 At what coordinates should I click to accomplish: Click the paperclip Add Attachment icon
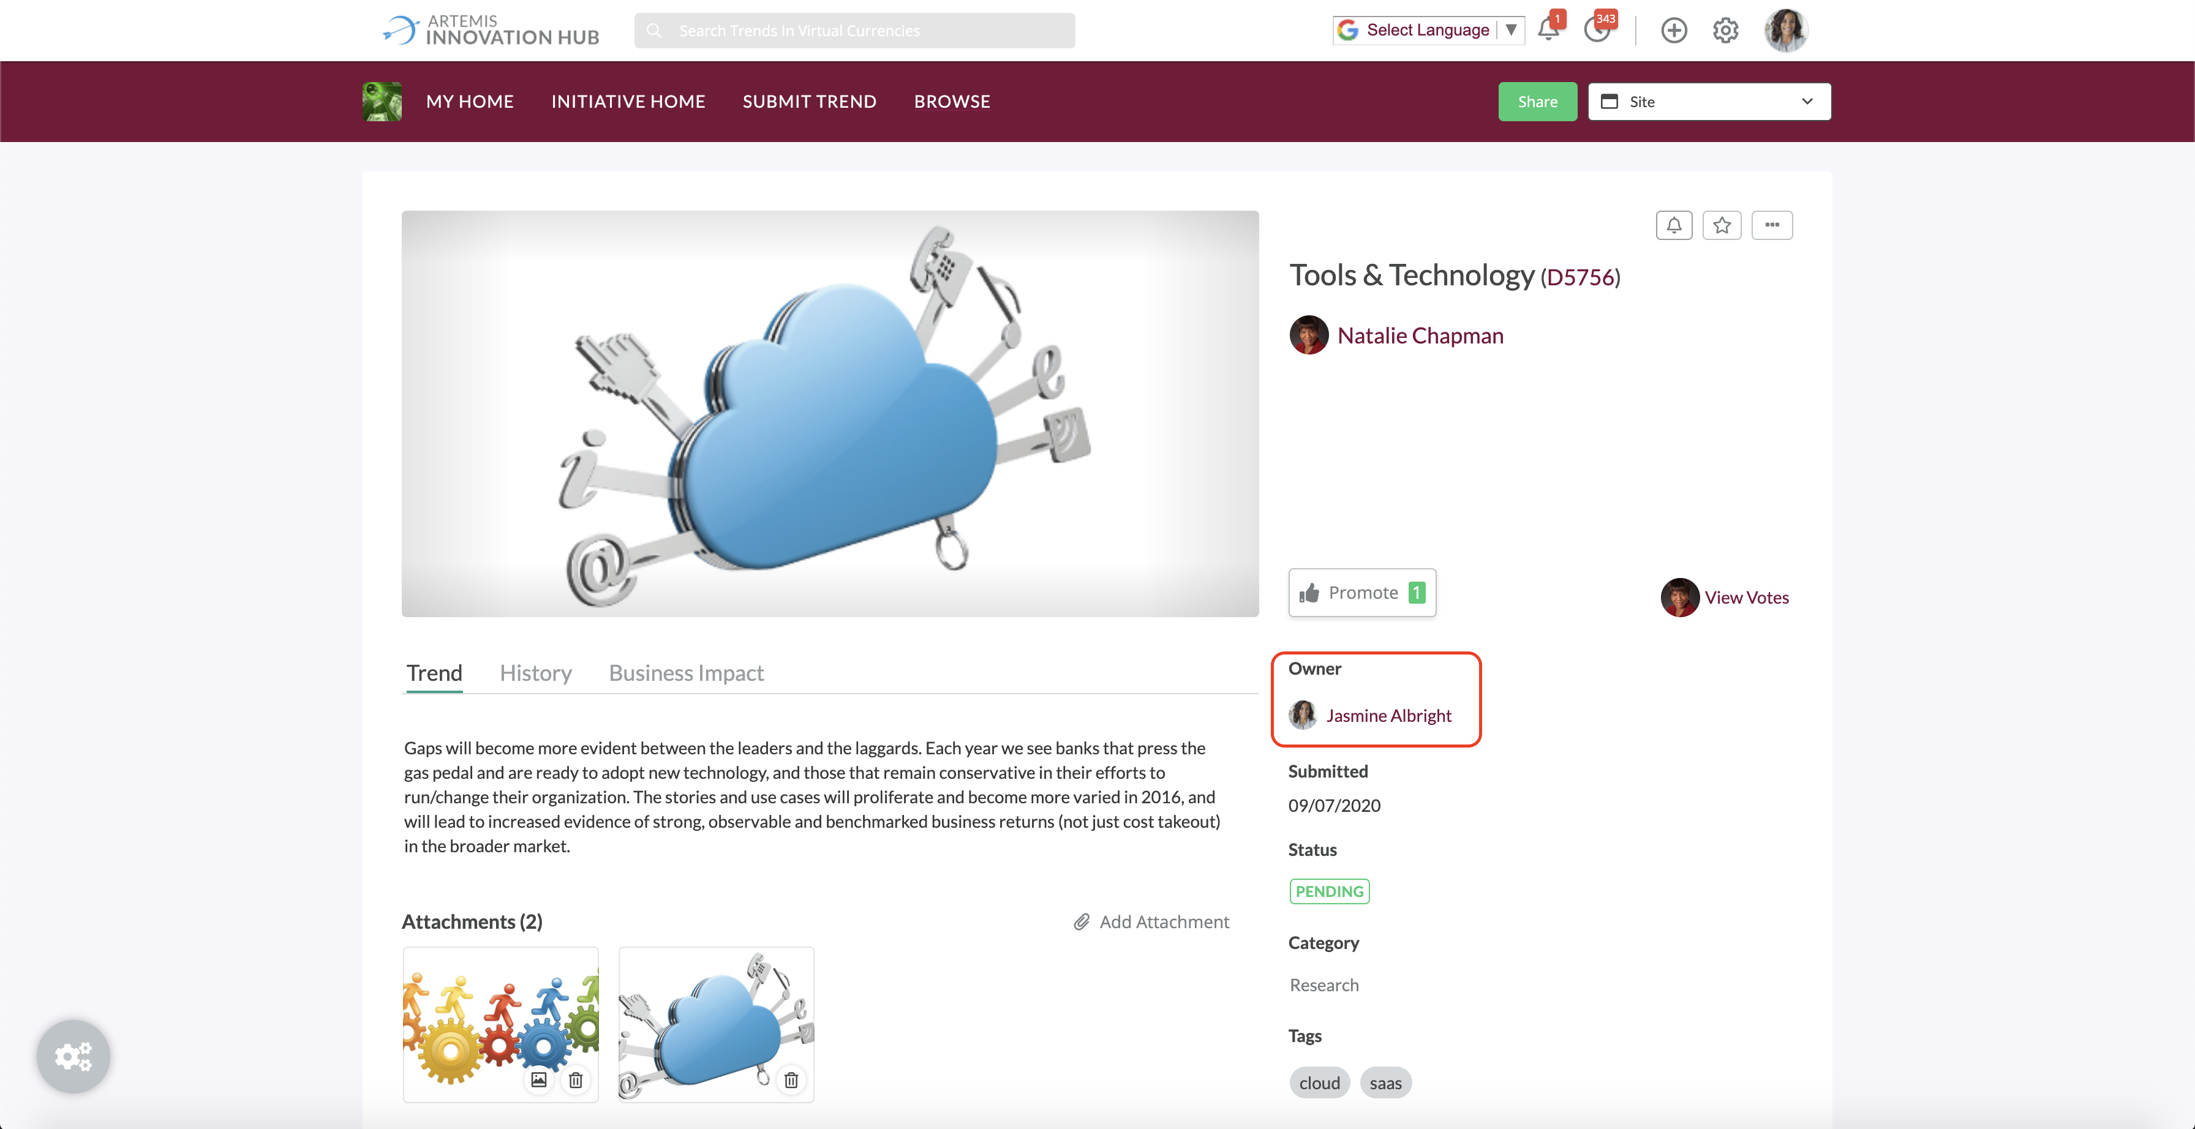click(x=1082, y=922)
